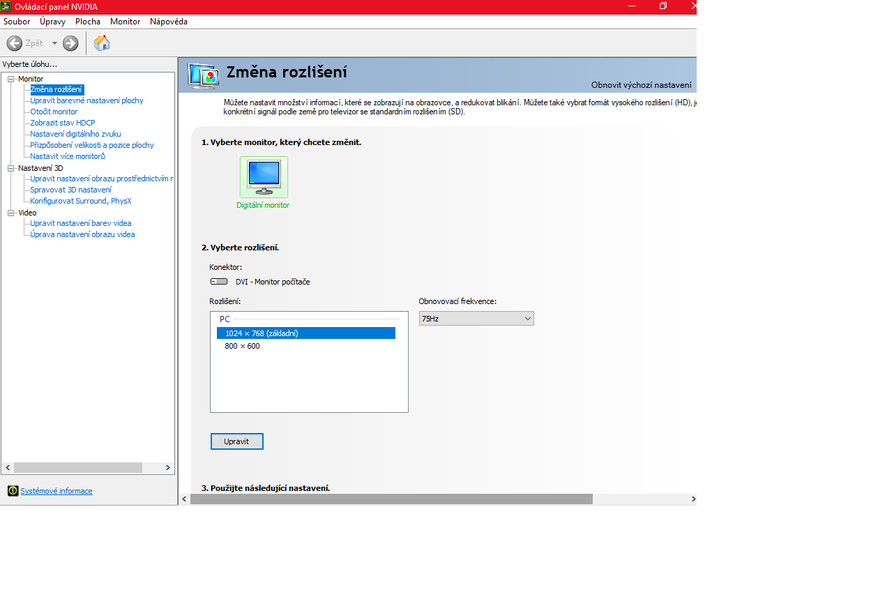Minimize the NVIDIA control panel window

click(631, 6)
